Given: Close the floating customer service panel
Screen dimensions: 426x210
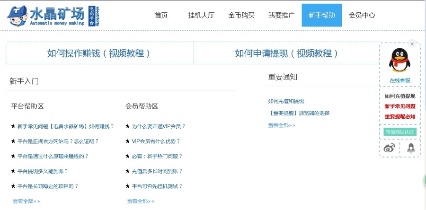Looking at the screenshot, I should click(412, 44).
